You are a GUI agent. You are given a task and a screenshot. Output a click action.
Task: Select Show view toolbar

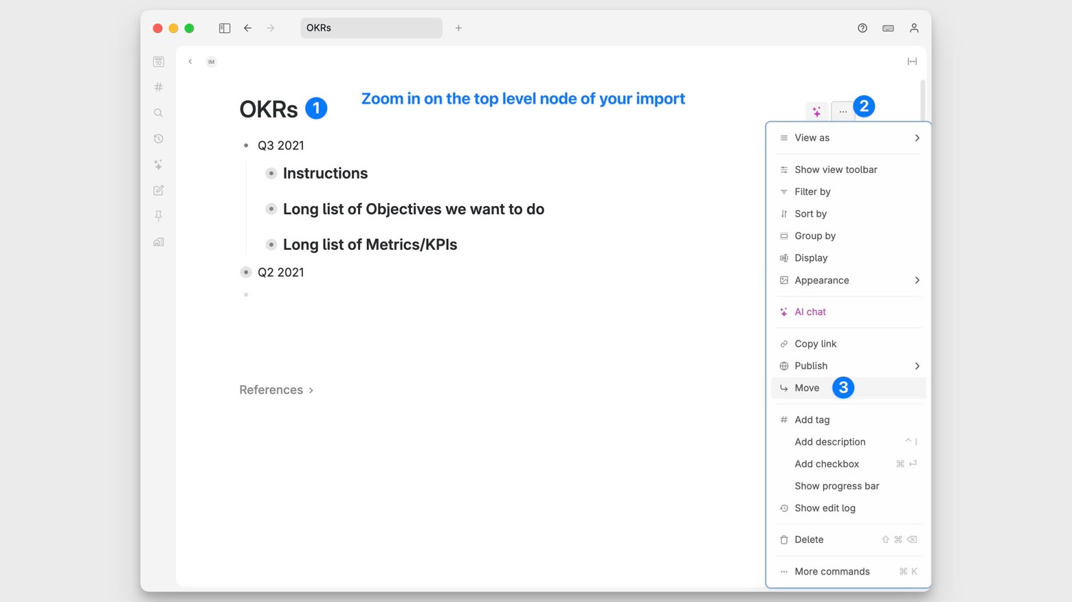[x=849, y=170]
